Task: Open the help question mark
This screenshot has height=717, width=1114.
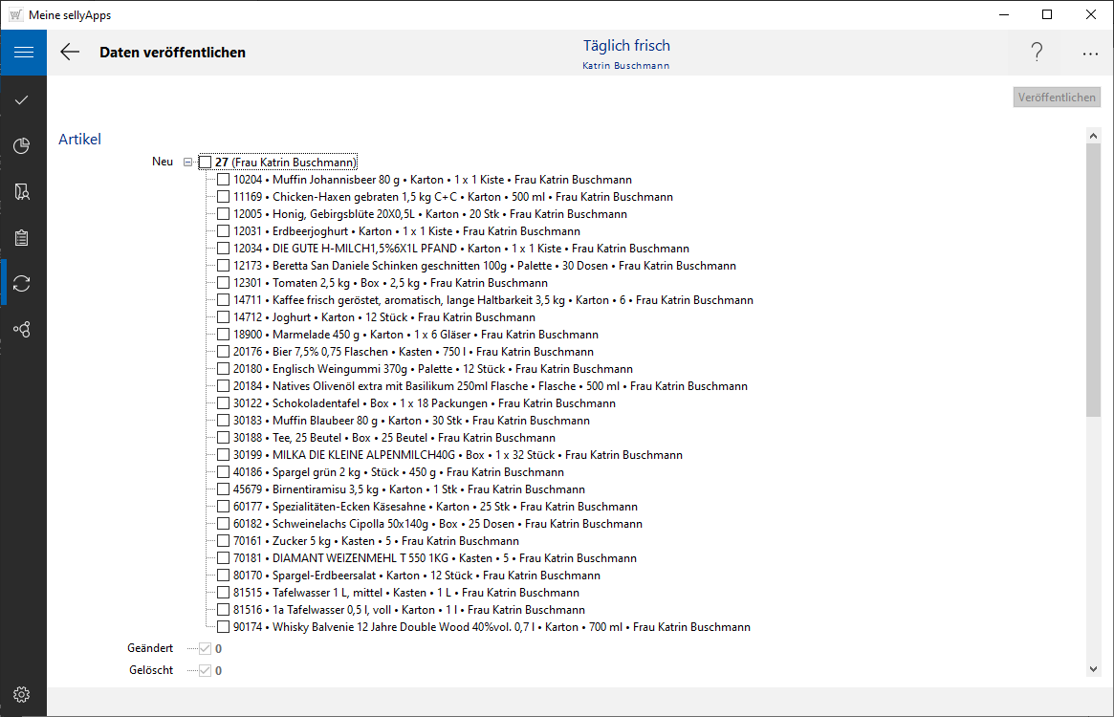Action: tap(1037, 53)
